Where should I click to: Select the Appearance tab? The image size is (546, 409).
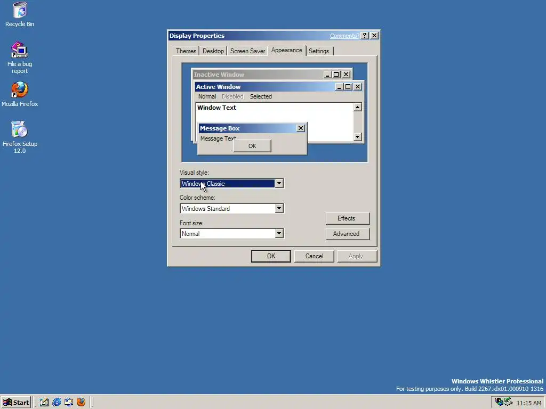pos(286,51)
